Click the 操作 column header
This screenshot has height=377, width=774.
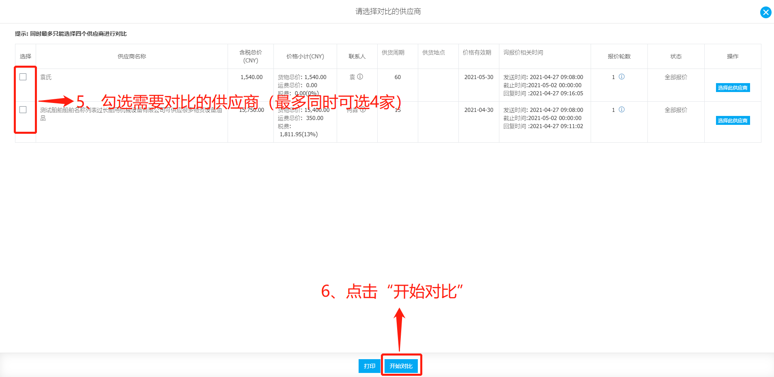point(733,56)
